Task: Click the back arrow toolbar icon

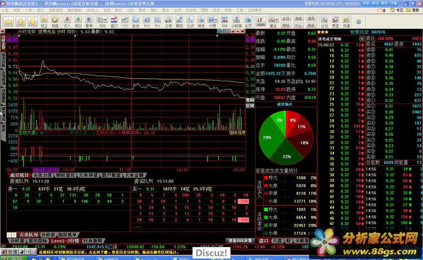Action: click(x=8, y=21)
